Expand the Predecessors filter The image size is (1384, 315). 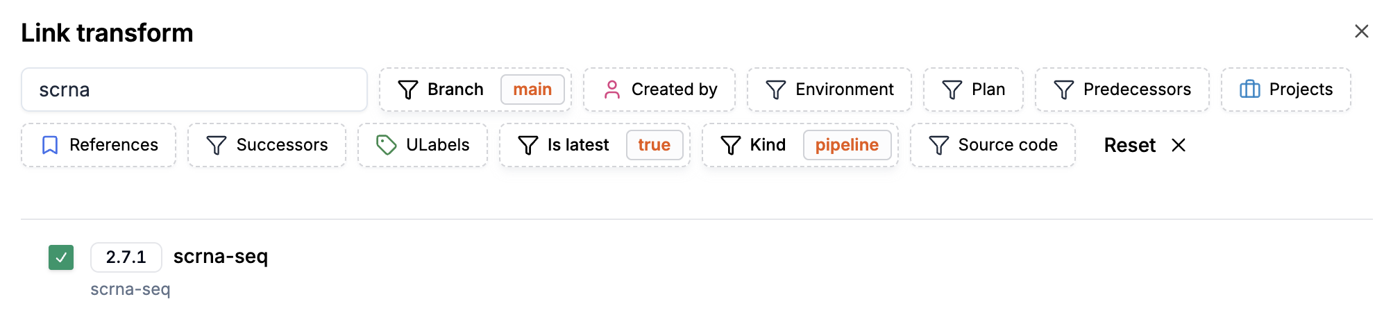click(1122, 90)
